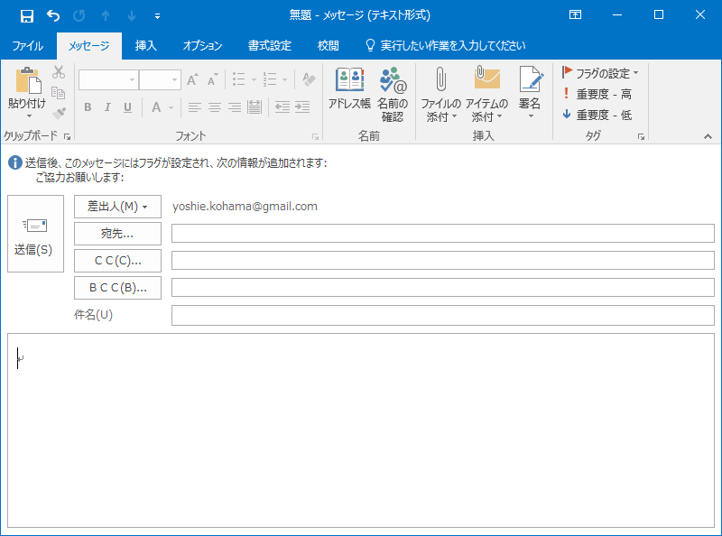Click the 宛先... button
The width and height of the screenshot is (722, 536).
tap(118, 234)
